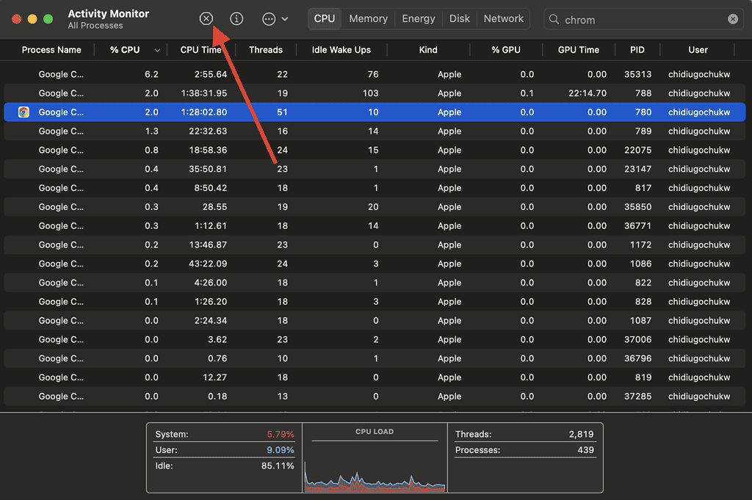Sort by the CPU Time column header
The image size is (752, 500).
pos(200,50)
